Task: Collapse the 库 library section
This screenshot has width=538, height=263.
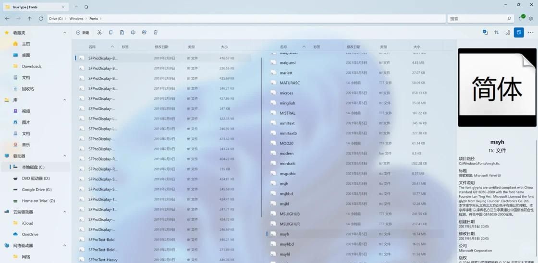Action: coord(64,100)
